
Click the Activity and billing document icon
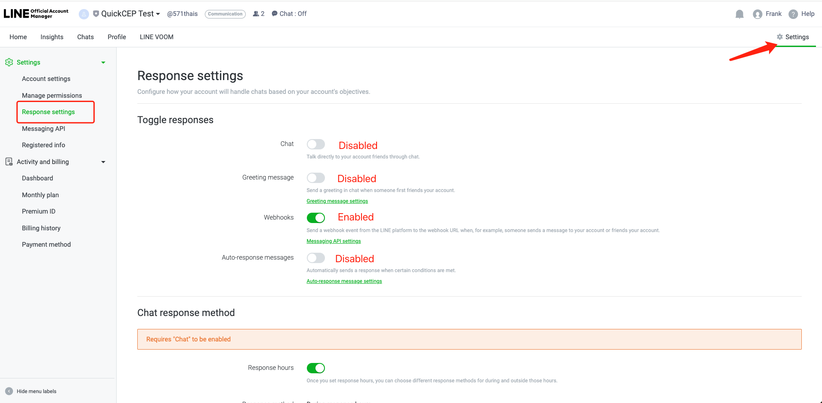coord(9,162)
